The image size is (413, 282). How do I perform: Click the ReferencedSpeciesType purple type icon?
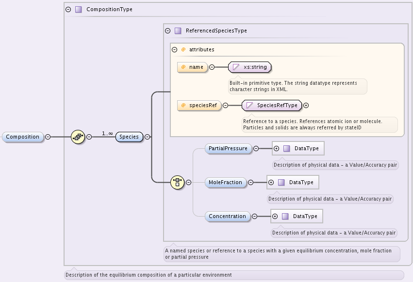[178, 31]
